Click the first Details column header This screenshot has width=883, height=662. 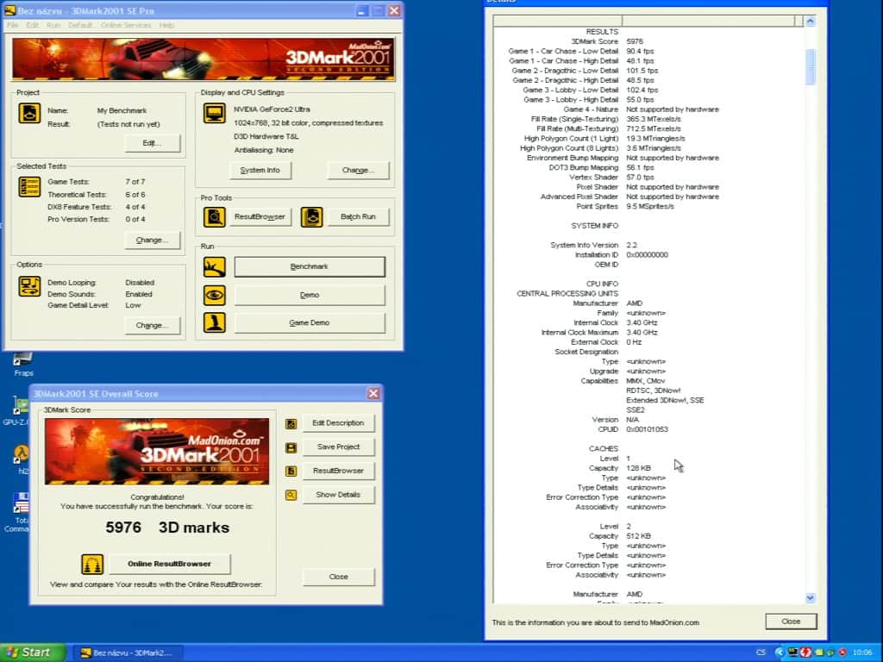pos(558,22)
